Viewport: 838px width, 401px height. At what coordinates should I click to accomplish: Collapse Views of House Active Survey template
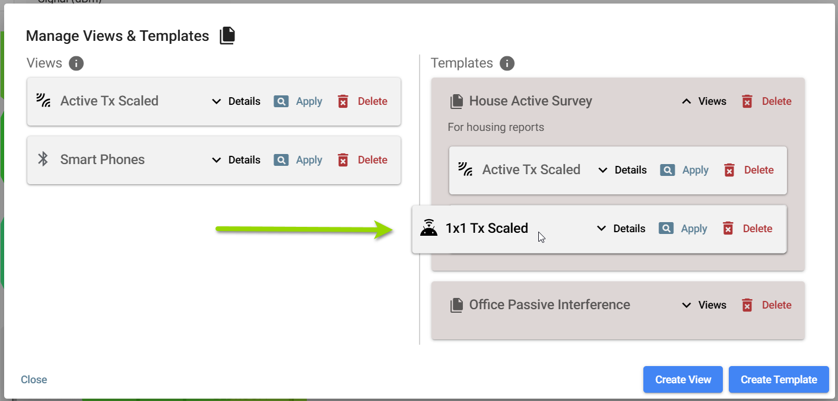[x=704, y=101]
